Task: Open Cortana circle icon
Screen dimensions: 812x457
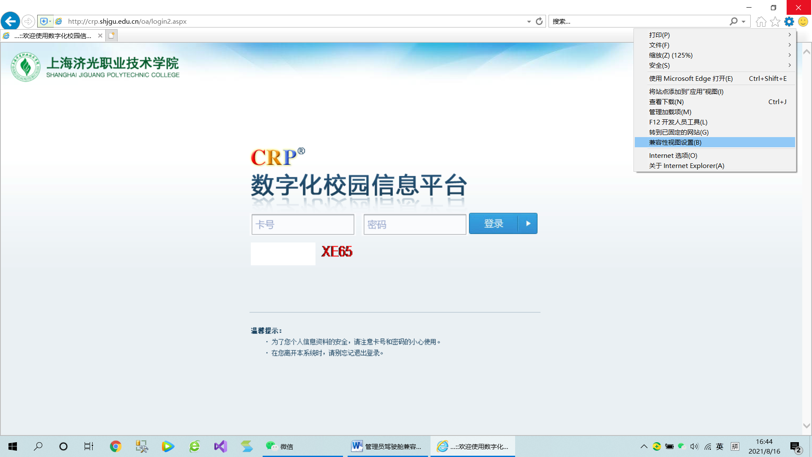Action: tap(63, 446)
